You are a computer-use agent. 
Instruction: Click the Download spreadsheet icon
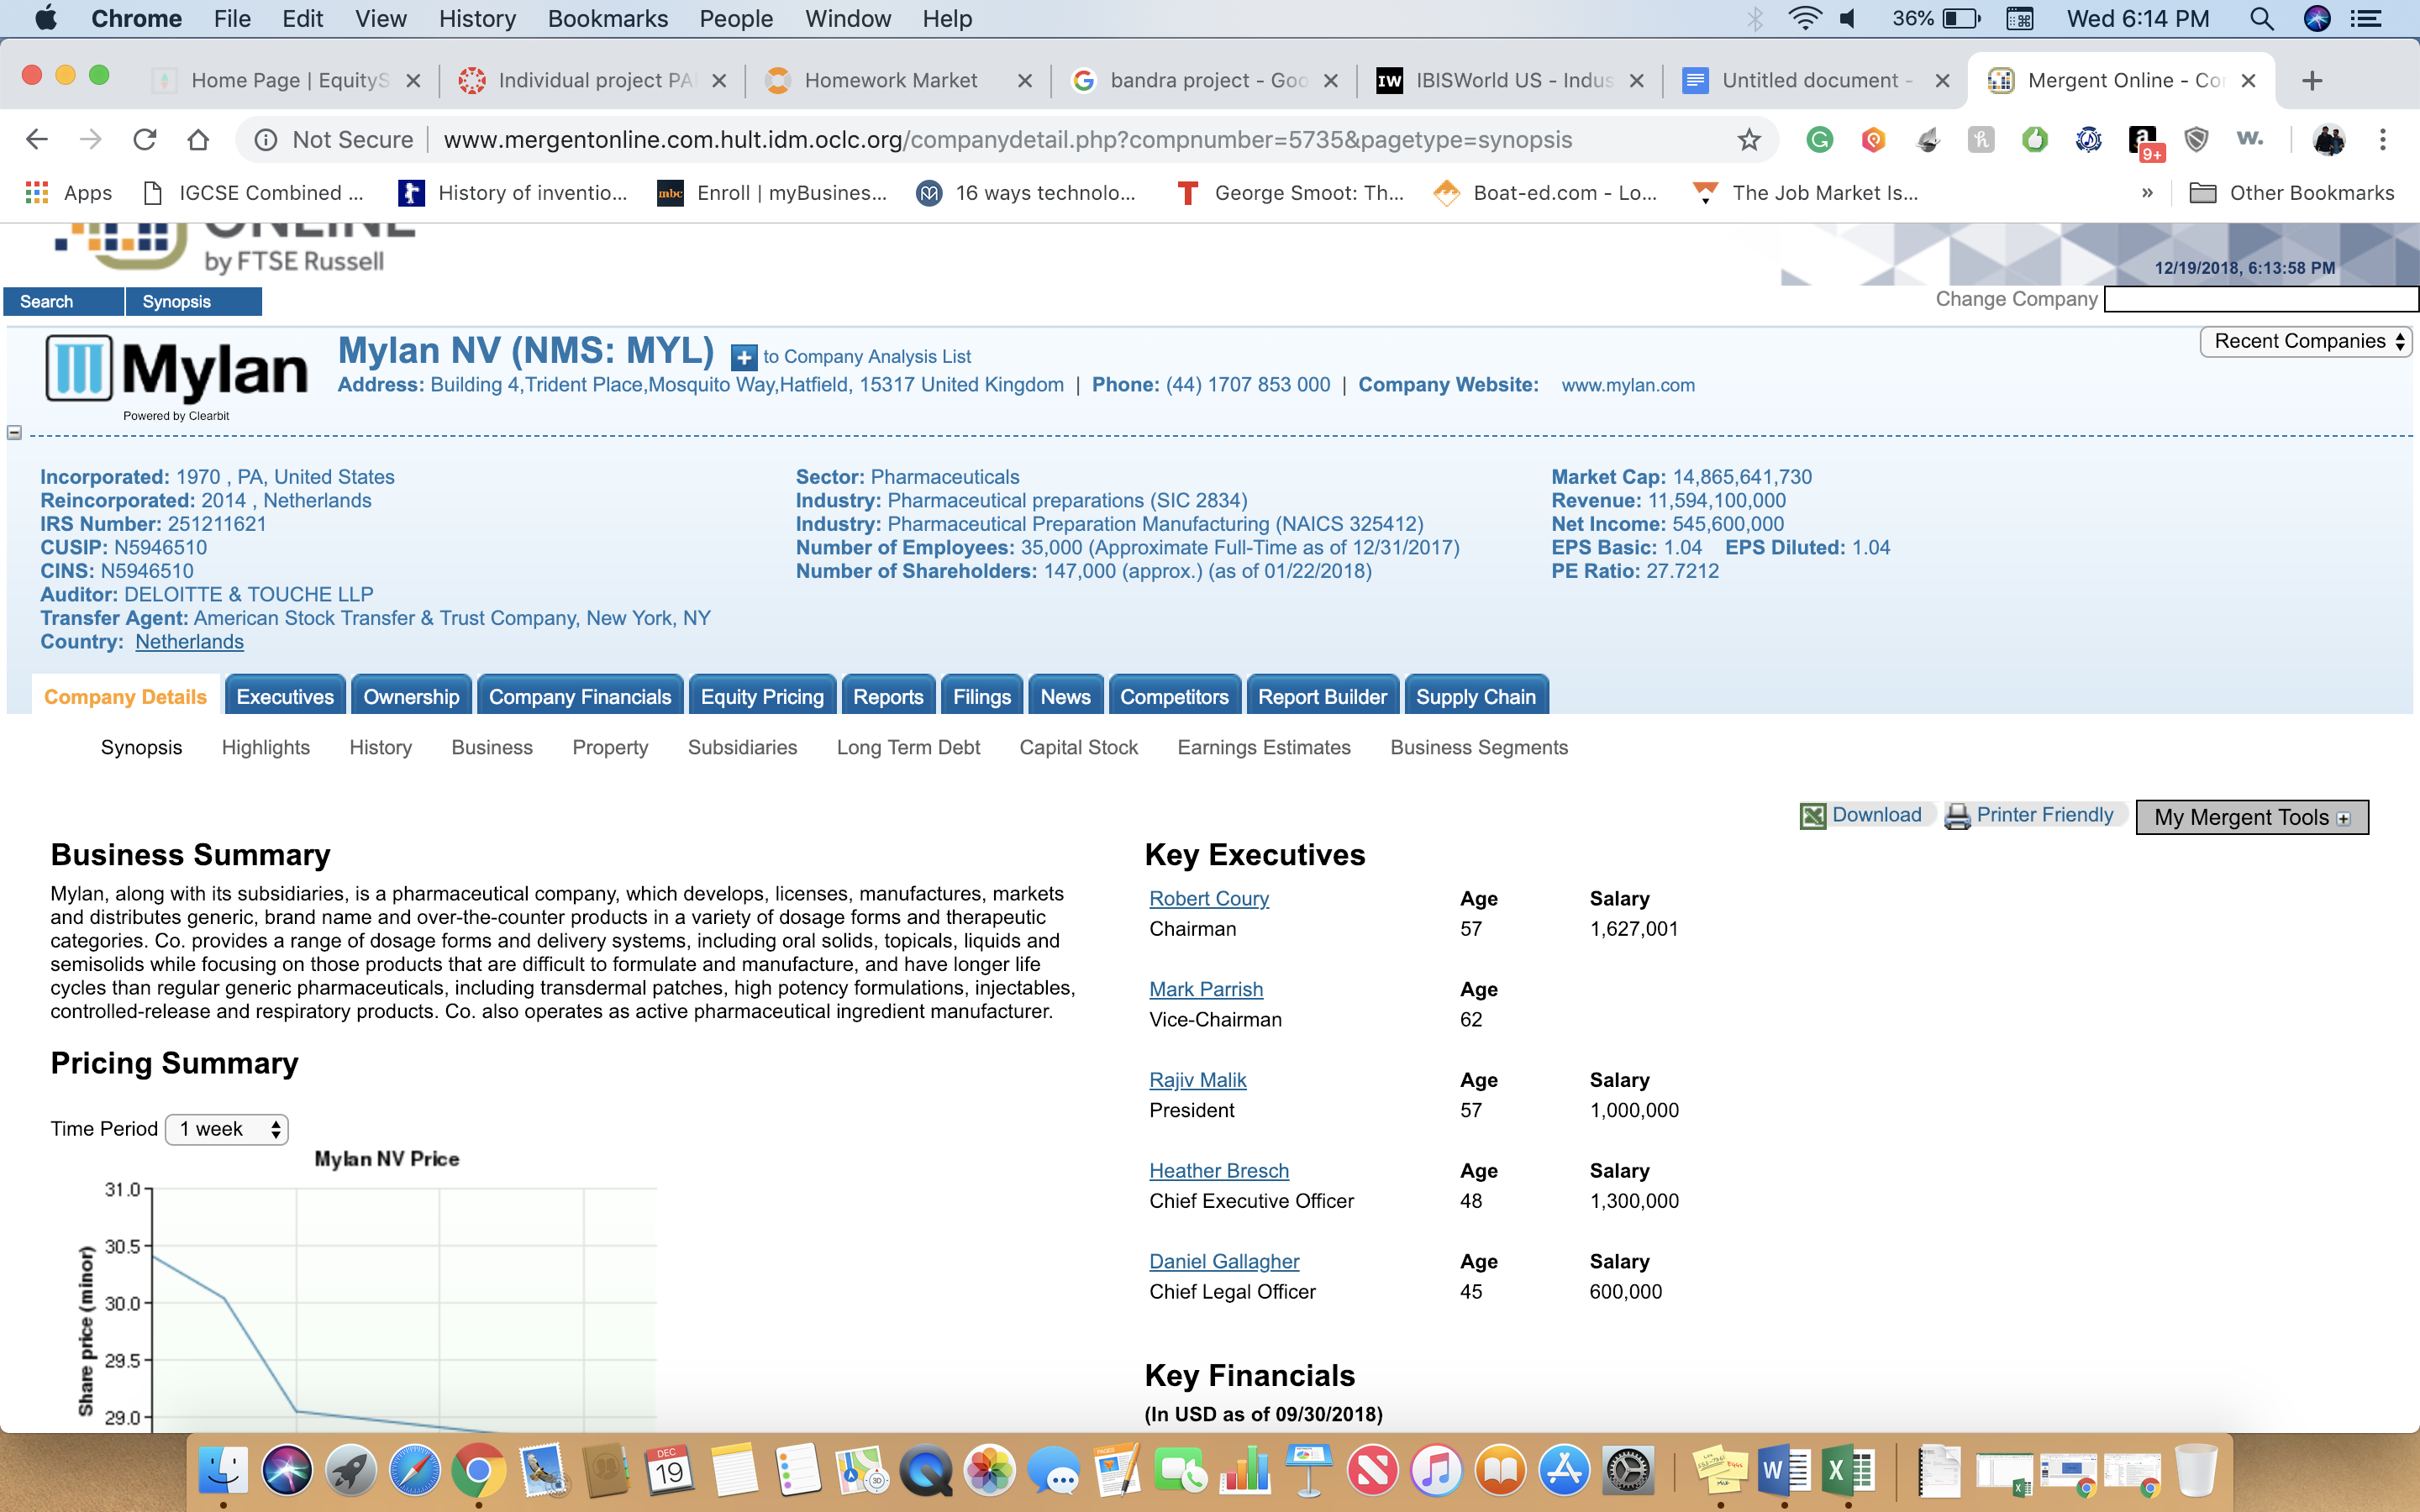[1812, 816]
